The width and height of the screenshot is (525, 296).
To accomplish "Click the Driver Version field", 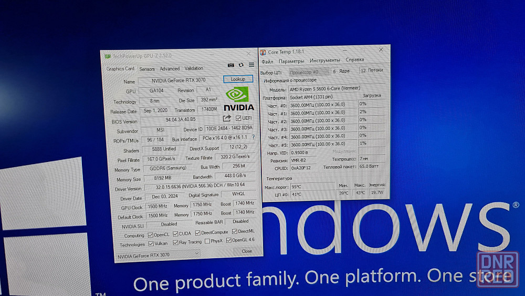I will [x=200, y=186].
